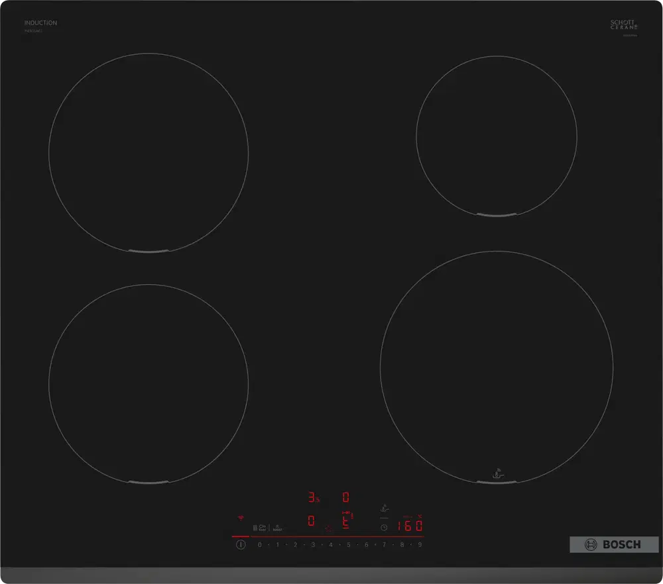The image size is (663, 584).
Task: Select the frying sensor pan icon
Action: click(383, 508)
